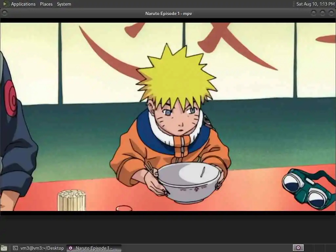Click the mpv window menu button in title bar

pyautogui.click(x=4, y=13)
